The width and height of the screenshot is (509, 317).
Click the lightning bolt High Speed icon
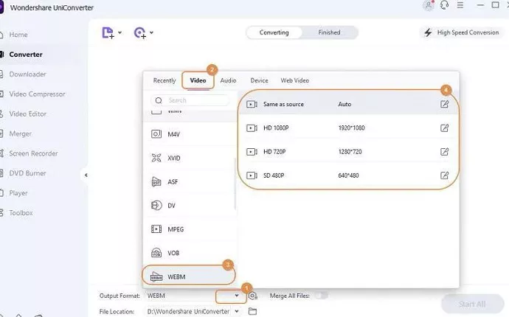(x=428, y=32)
